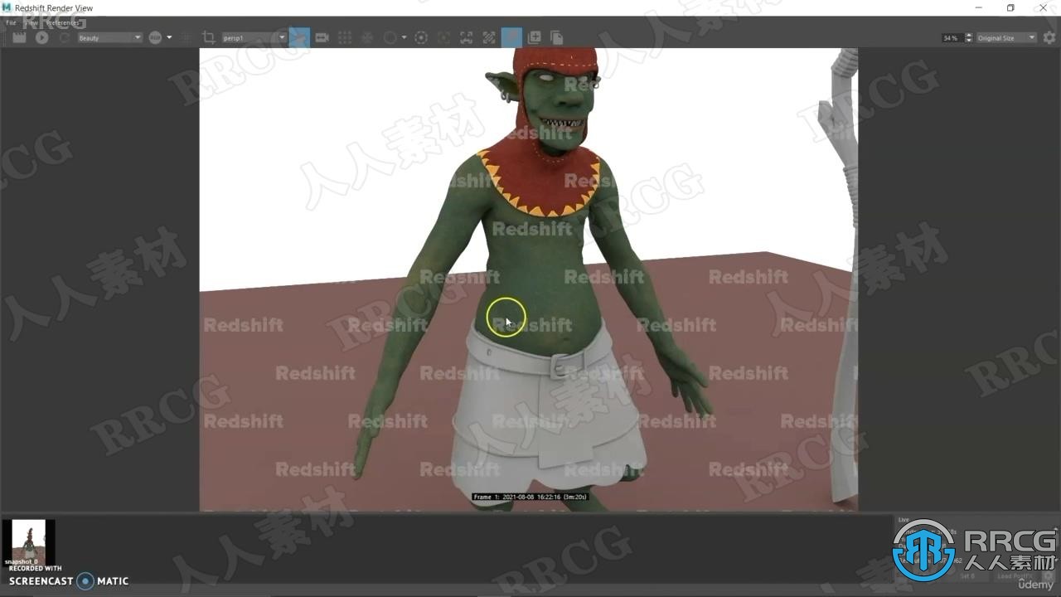The image size is (1061, 597).
Task: Click the hatched material override icon
Action: pos(489,37)
